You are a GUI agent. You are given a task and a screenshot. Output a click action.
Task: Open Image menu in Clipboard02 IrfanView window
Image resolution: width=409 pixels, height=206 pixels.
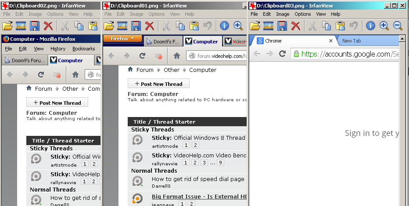pos(35,14)
